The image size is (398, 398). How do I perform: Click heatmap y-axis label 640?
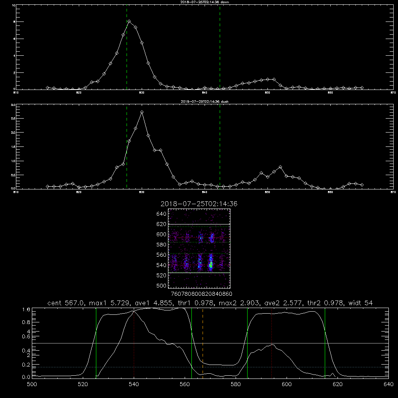162,214
